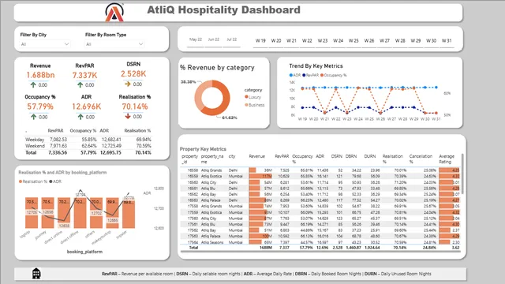The image size is (505, 284).
Task: Select week W 22 slicer
Action: pyautogui.click(x=307, y=41)
